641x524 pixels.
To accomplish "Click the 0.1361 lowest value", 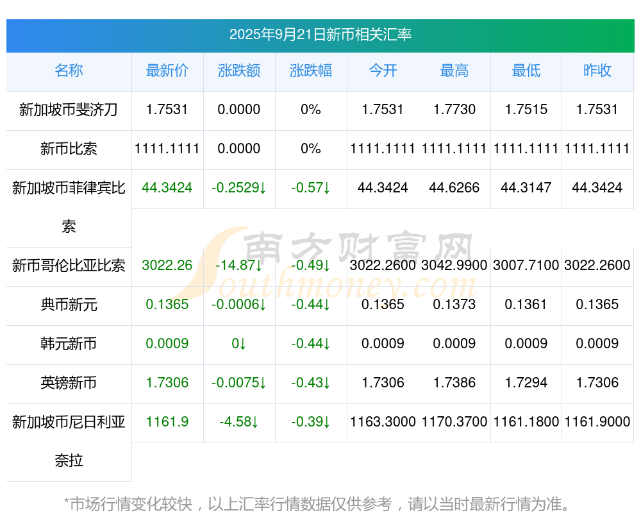I will coord(526,305).
